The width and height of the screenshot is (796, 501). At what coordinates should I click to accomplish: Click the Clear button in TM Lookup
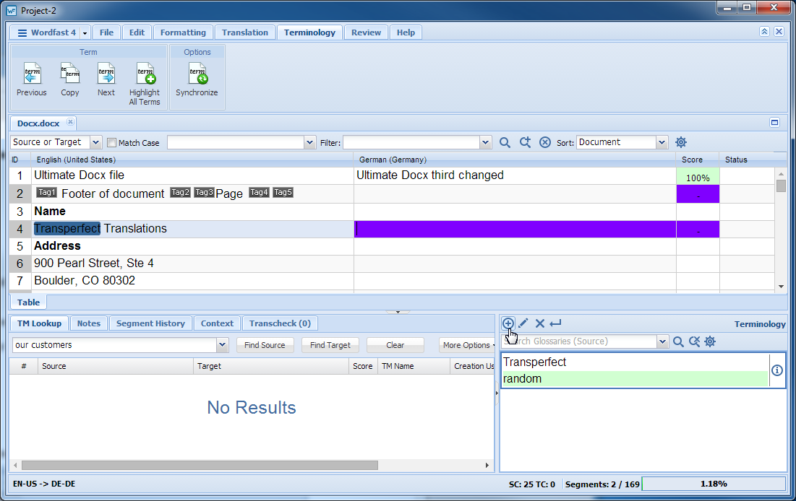click(395, 345)
